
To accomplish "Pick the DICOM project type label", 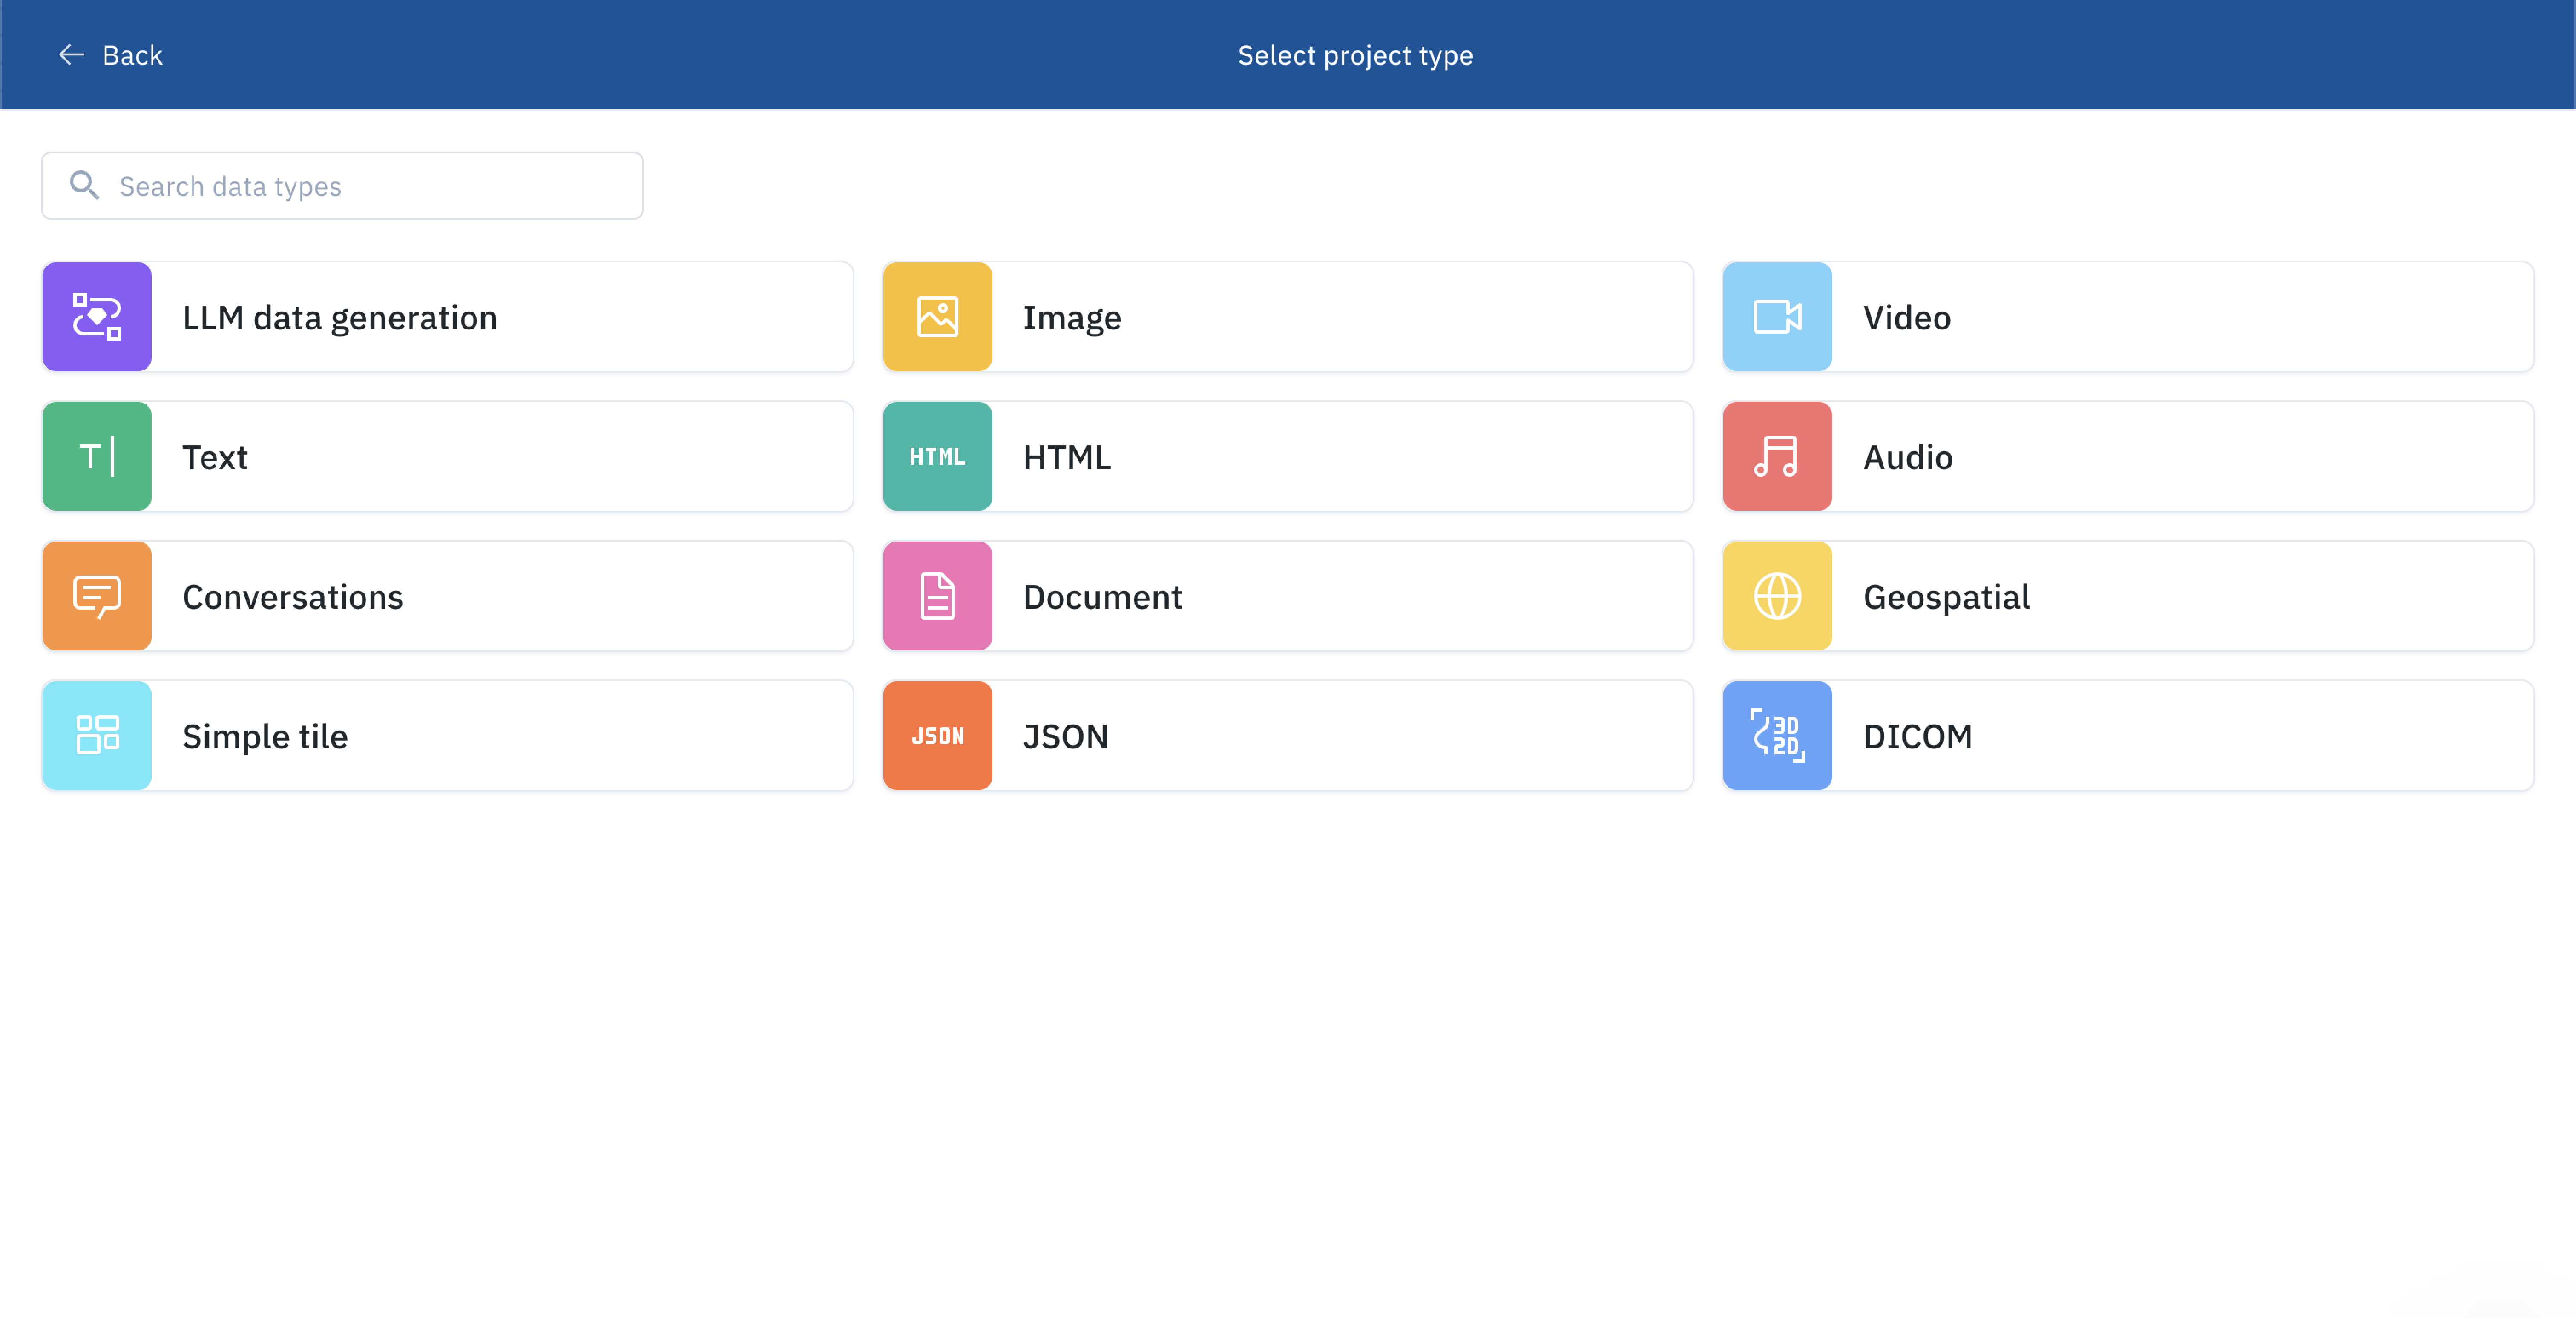I will tap(1917, 736).
